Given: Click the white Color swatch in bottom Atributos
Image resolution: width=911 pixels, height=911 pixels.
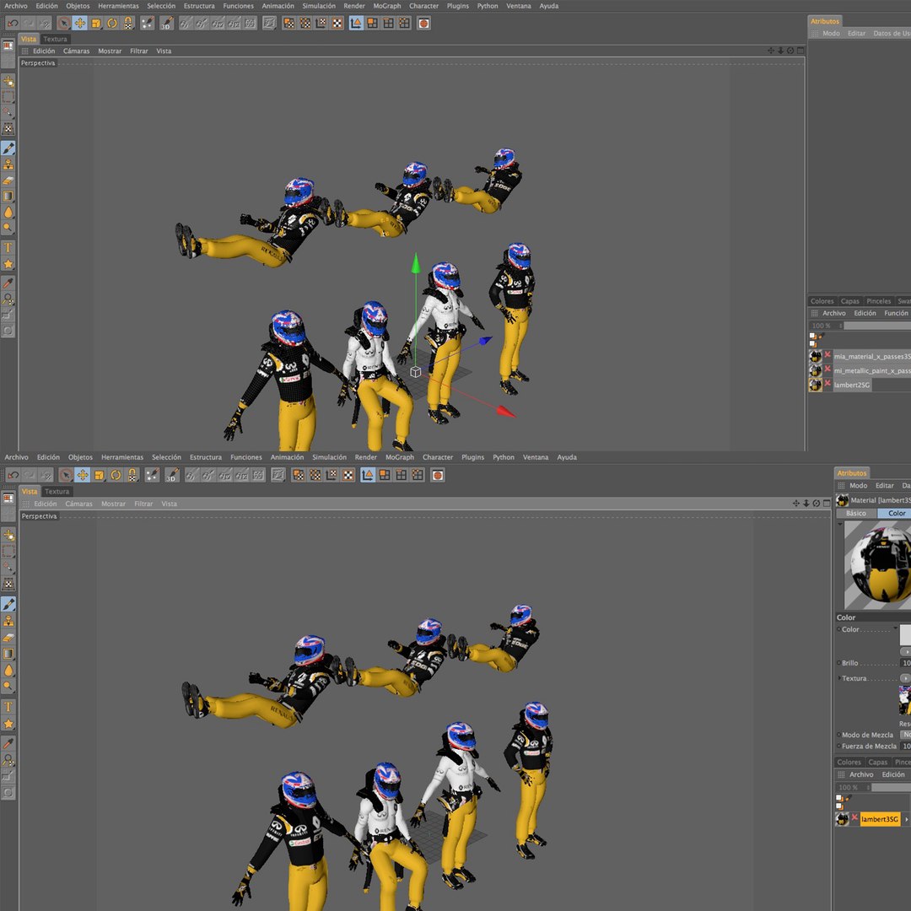Looking at the screenshot, I should (x=905, y=634).
